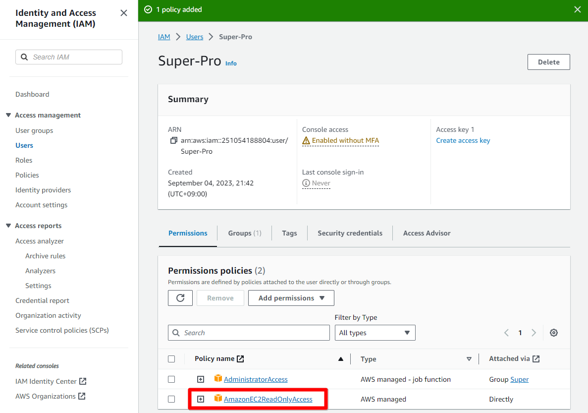
Task: Switch to the Tags tab
Action: click(x=289, y=233)
